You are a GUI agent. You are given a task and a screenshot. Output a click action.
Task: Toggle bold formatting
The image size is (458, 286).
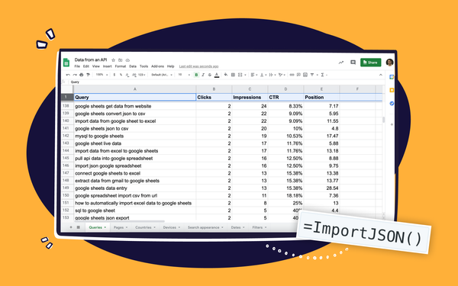(196, 75)
